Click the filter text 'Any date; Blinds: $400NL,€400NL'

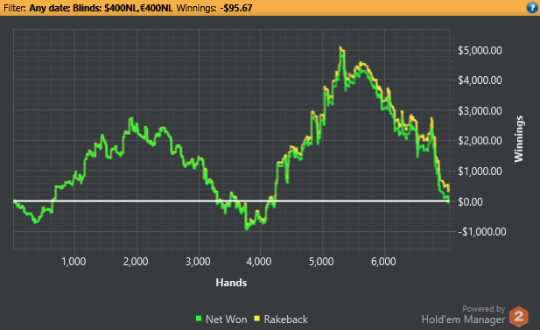[x=101, y=8]
